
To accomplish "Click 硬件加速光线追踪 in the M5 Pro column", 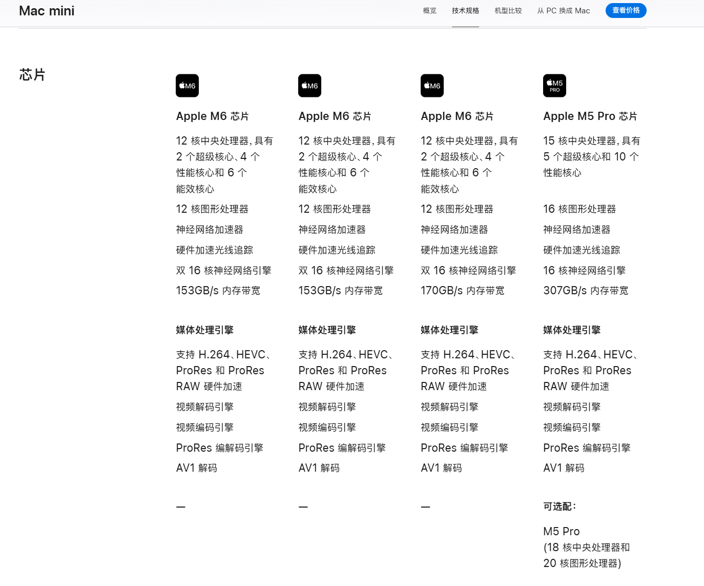I will 582,250.
